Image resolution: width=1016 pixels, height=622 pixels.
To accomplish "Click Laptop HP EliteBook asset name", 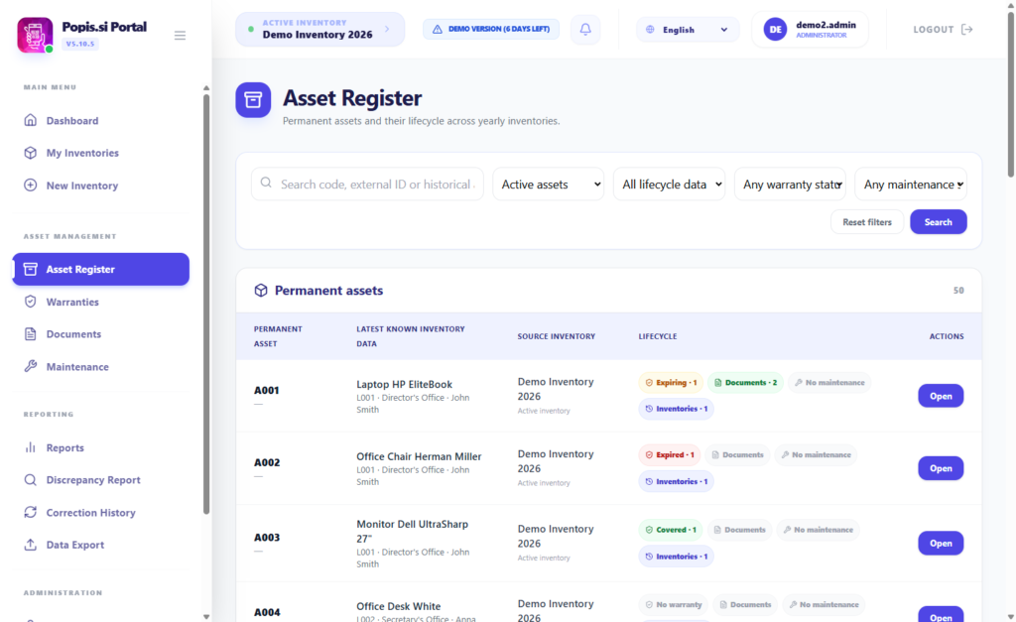I will click(x=405, y=384).
